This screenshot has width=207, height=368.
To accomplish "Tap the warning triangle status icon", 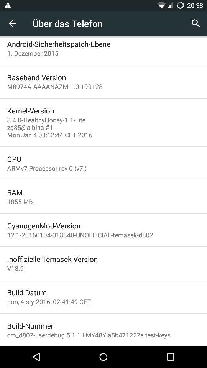I will point(8,5).
